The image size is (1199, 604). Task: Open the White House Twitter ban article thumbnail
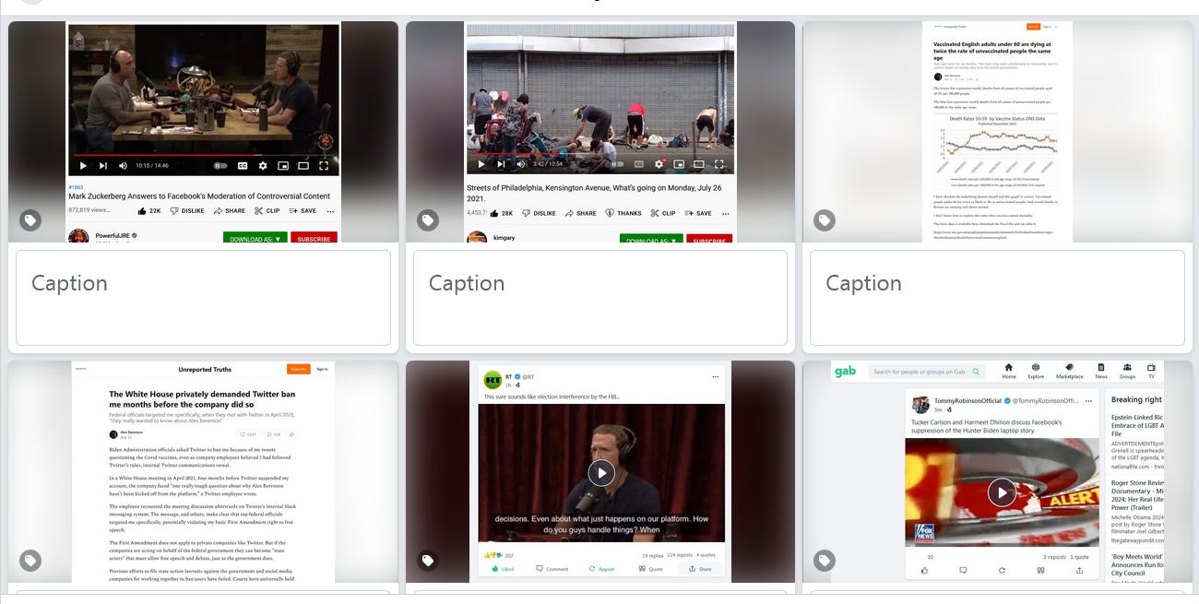click(x=203, y=471)
